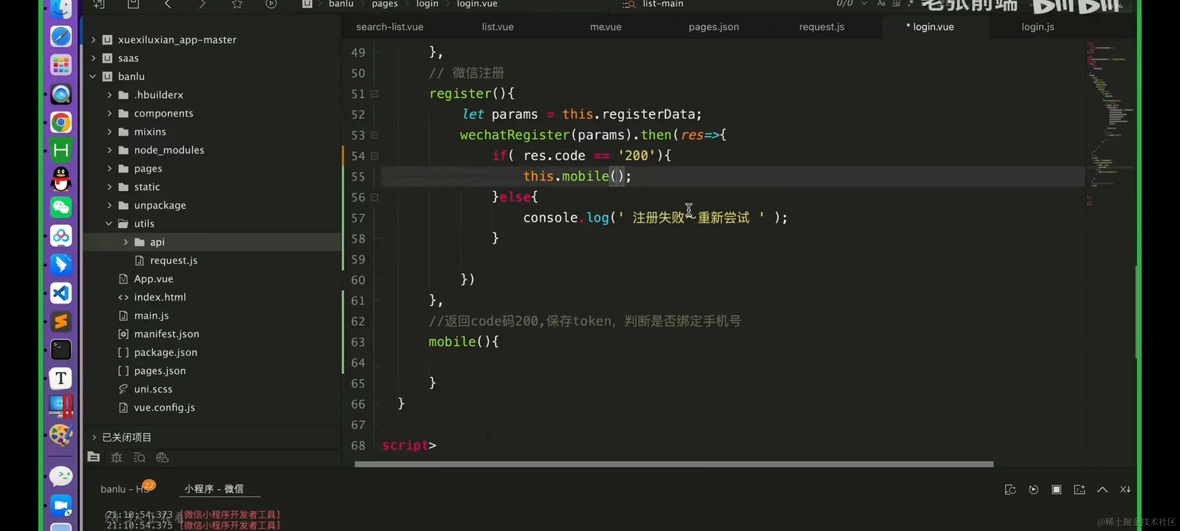Viewport: 1180px width, 531px height.
Task: Click the bookmark star toolbar icon
Action: pyautogui.click(x=237, y=4)
